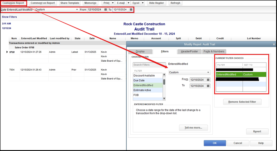
Task: Click the Show Filters link
Action: tap(9, 17)
